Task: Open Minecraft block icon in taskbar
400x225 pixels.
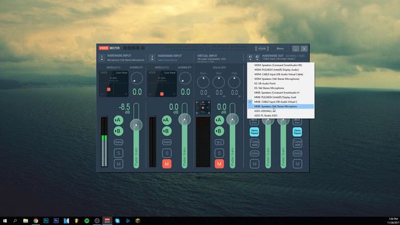Action: tap(137, 221)
